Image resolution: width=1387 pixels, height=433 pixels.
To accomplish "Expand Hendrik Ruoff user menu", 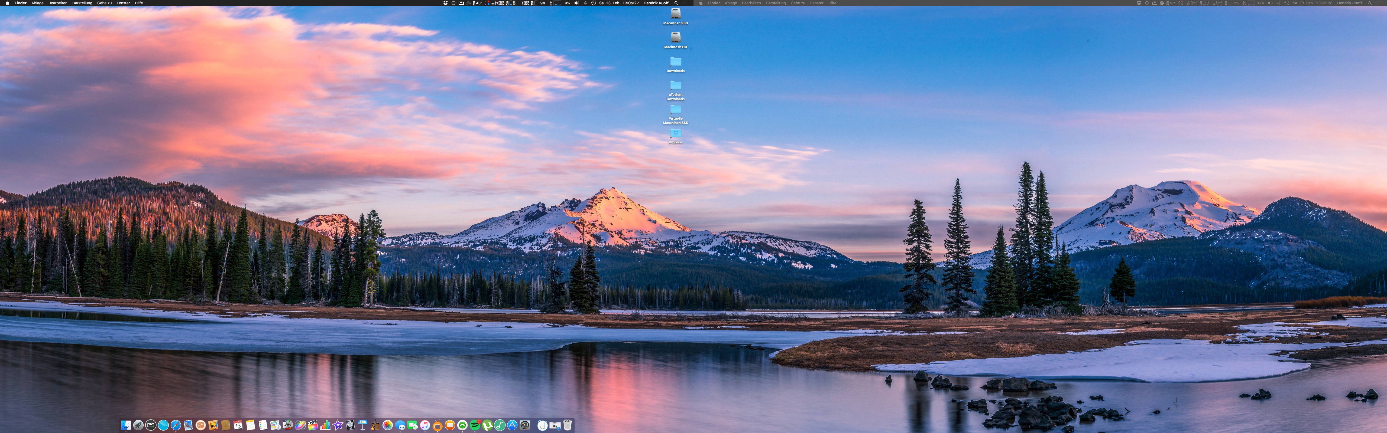I will click(x=656, y=3).
